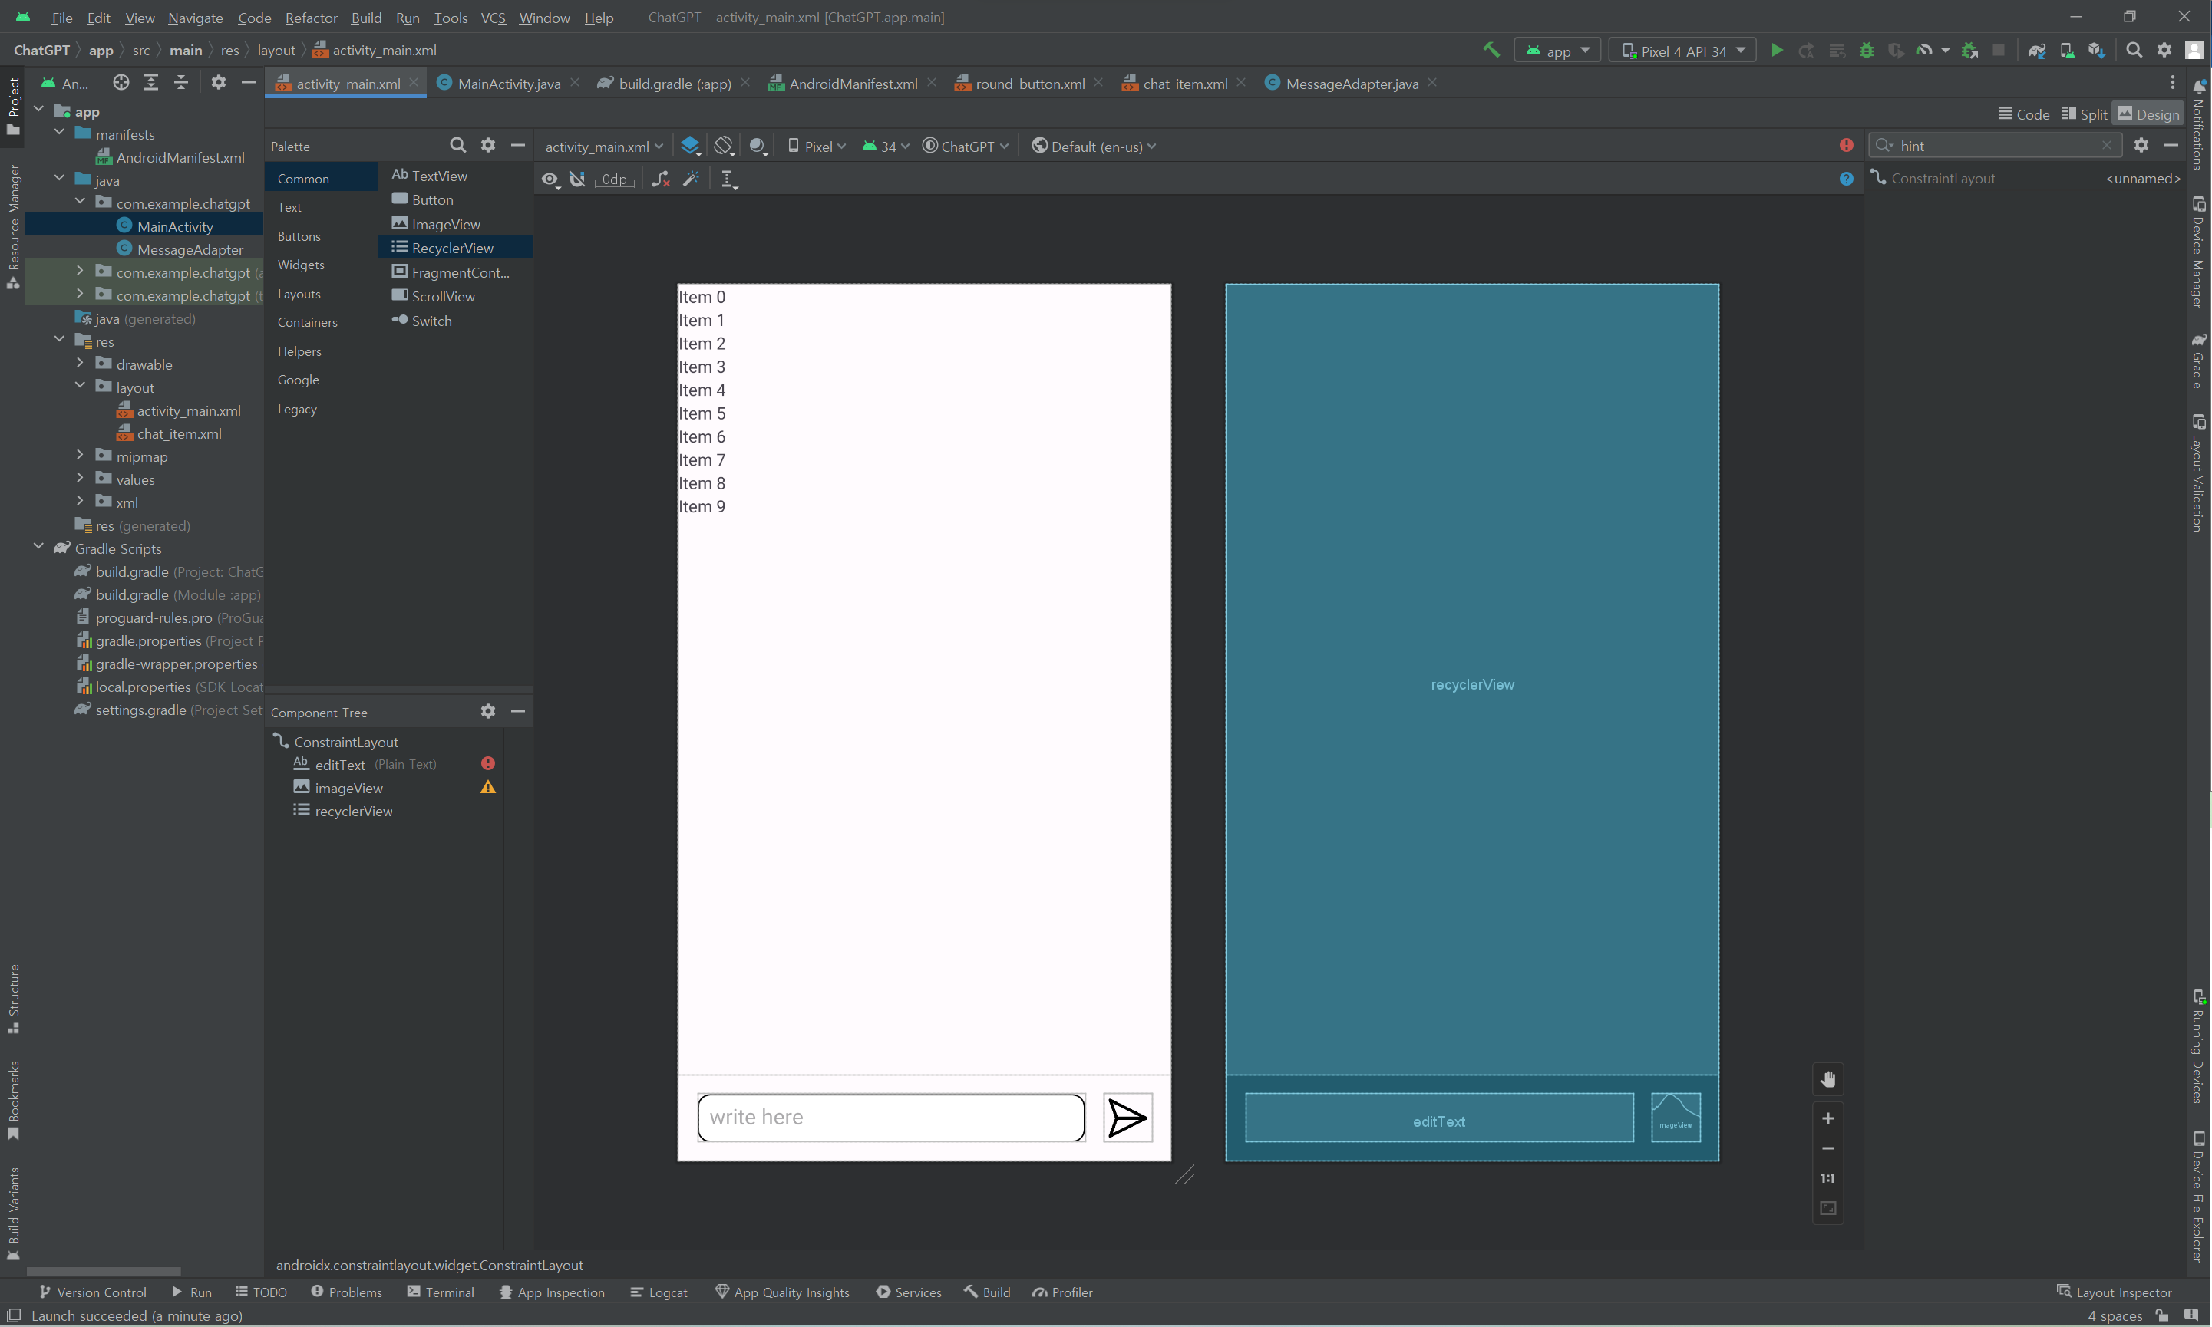Collapse the layout folder in project tree

pyautogui.click(x=80, y=387)
